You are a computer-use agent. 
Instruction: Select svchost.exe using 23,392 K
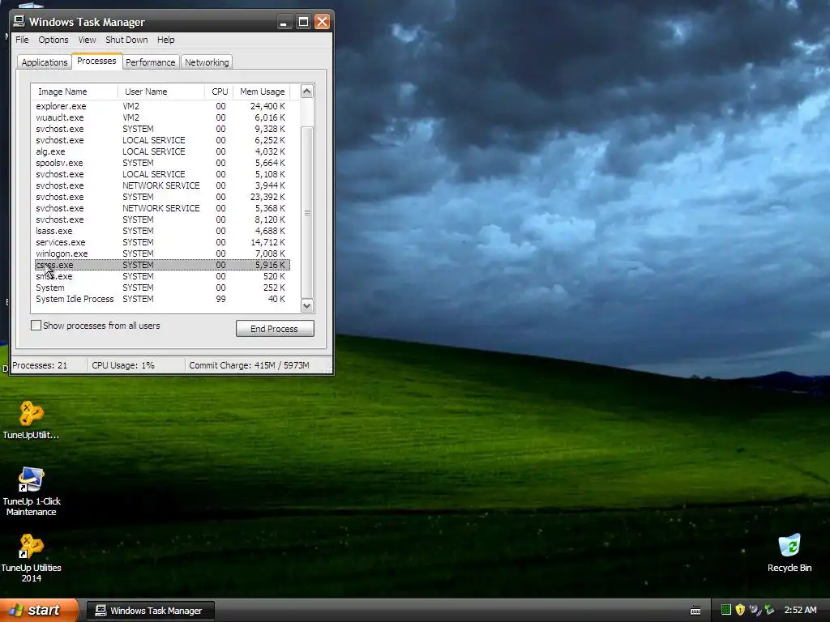pyautogui.click(x=162, y=197)
